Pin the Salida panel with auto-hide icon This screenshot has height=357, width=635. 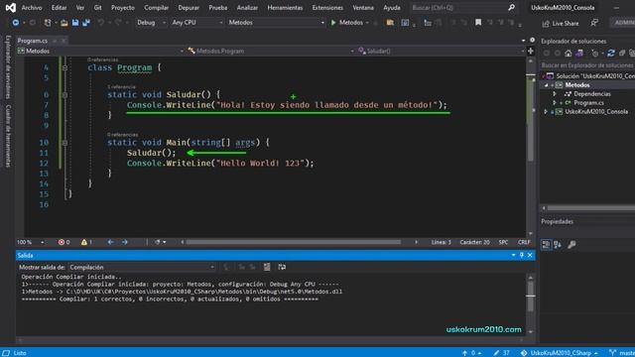[x=522, y=255]
